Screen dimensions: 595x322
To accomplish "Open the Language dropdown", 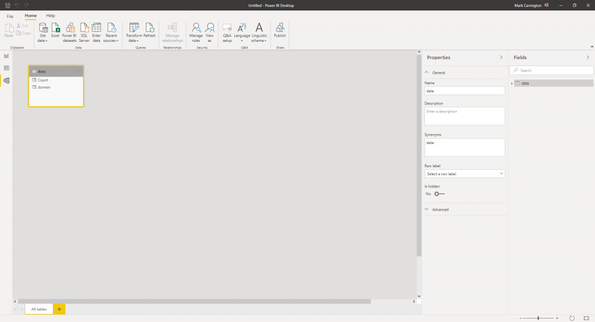I will point(242,32).
